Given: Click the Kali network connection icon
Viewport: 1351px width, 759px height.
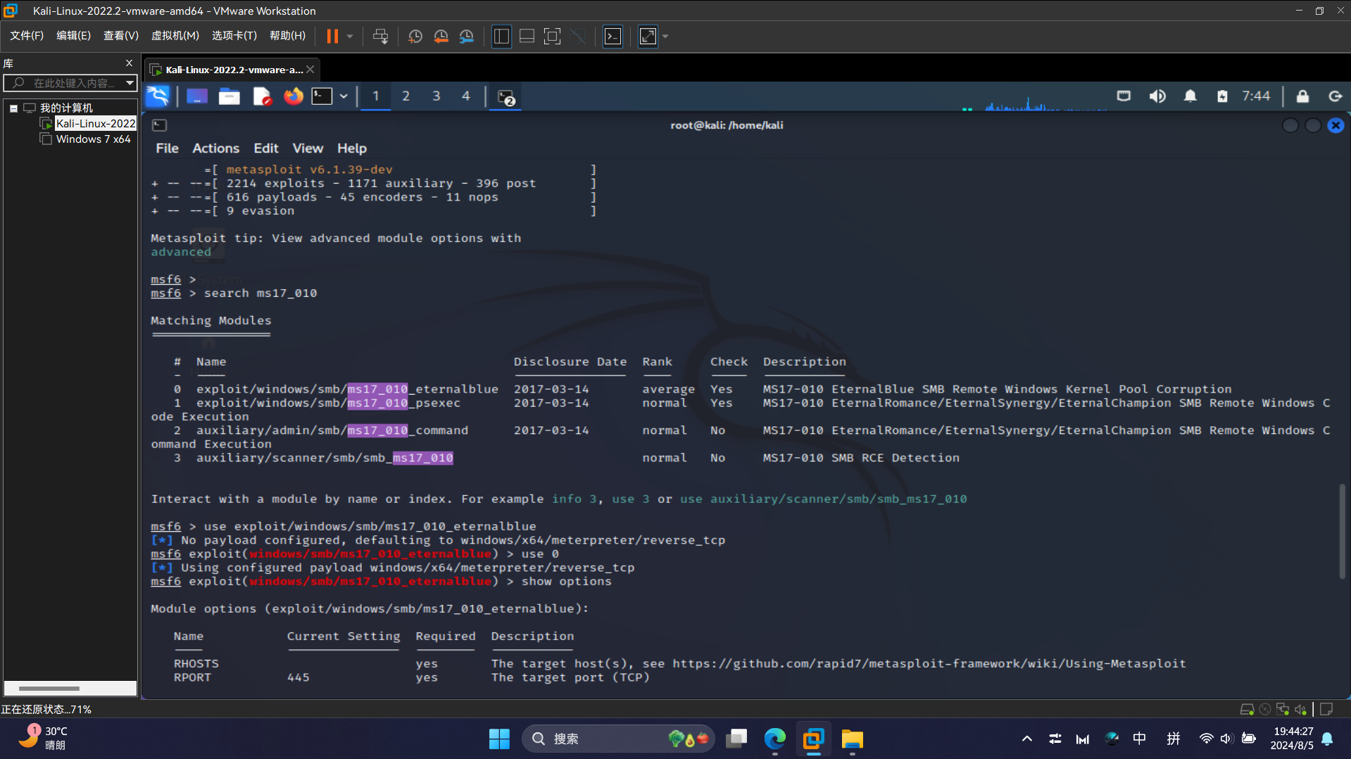Looking at the screenshot, I should click(x=1124, y=96).
